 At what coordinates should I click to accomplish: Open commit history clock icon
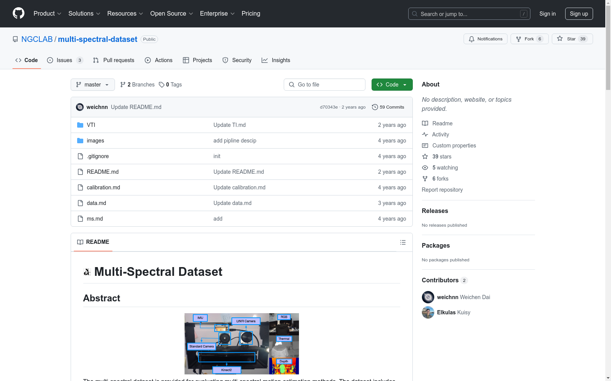point(375,107)
